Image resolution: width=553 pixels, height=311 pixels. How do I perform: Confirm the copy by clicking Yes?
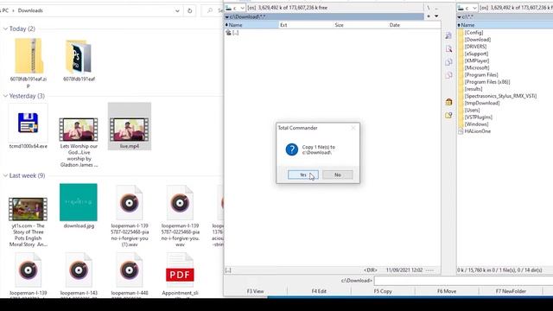pyautogui.click(x=303, y=175)
